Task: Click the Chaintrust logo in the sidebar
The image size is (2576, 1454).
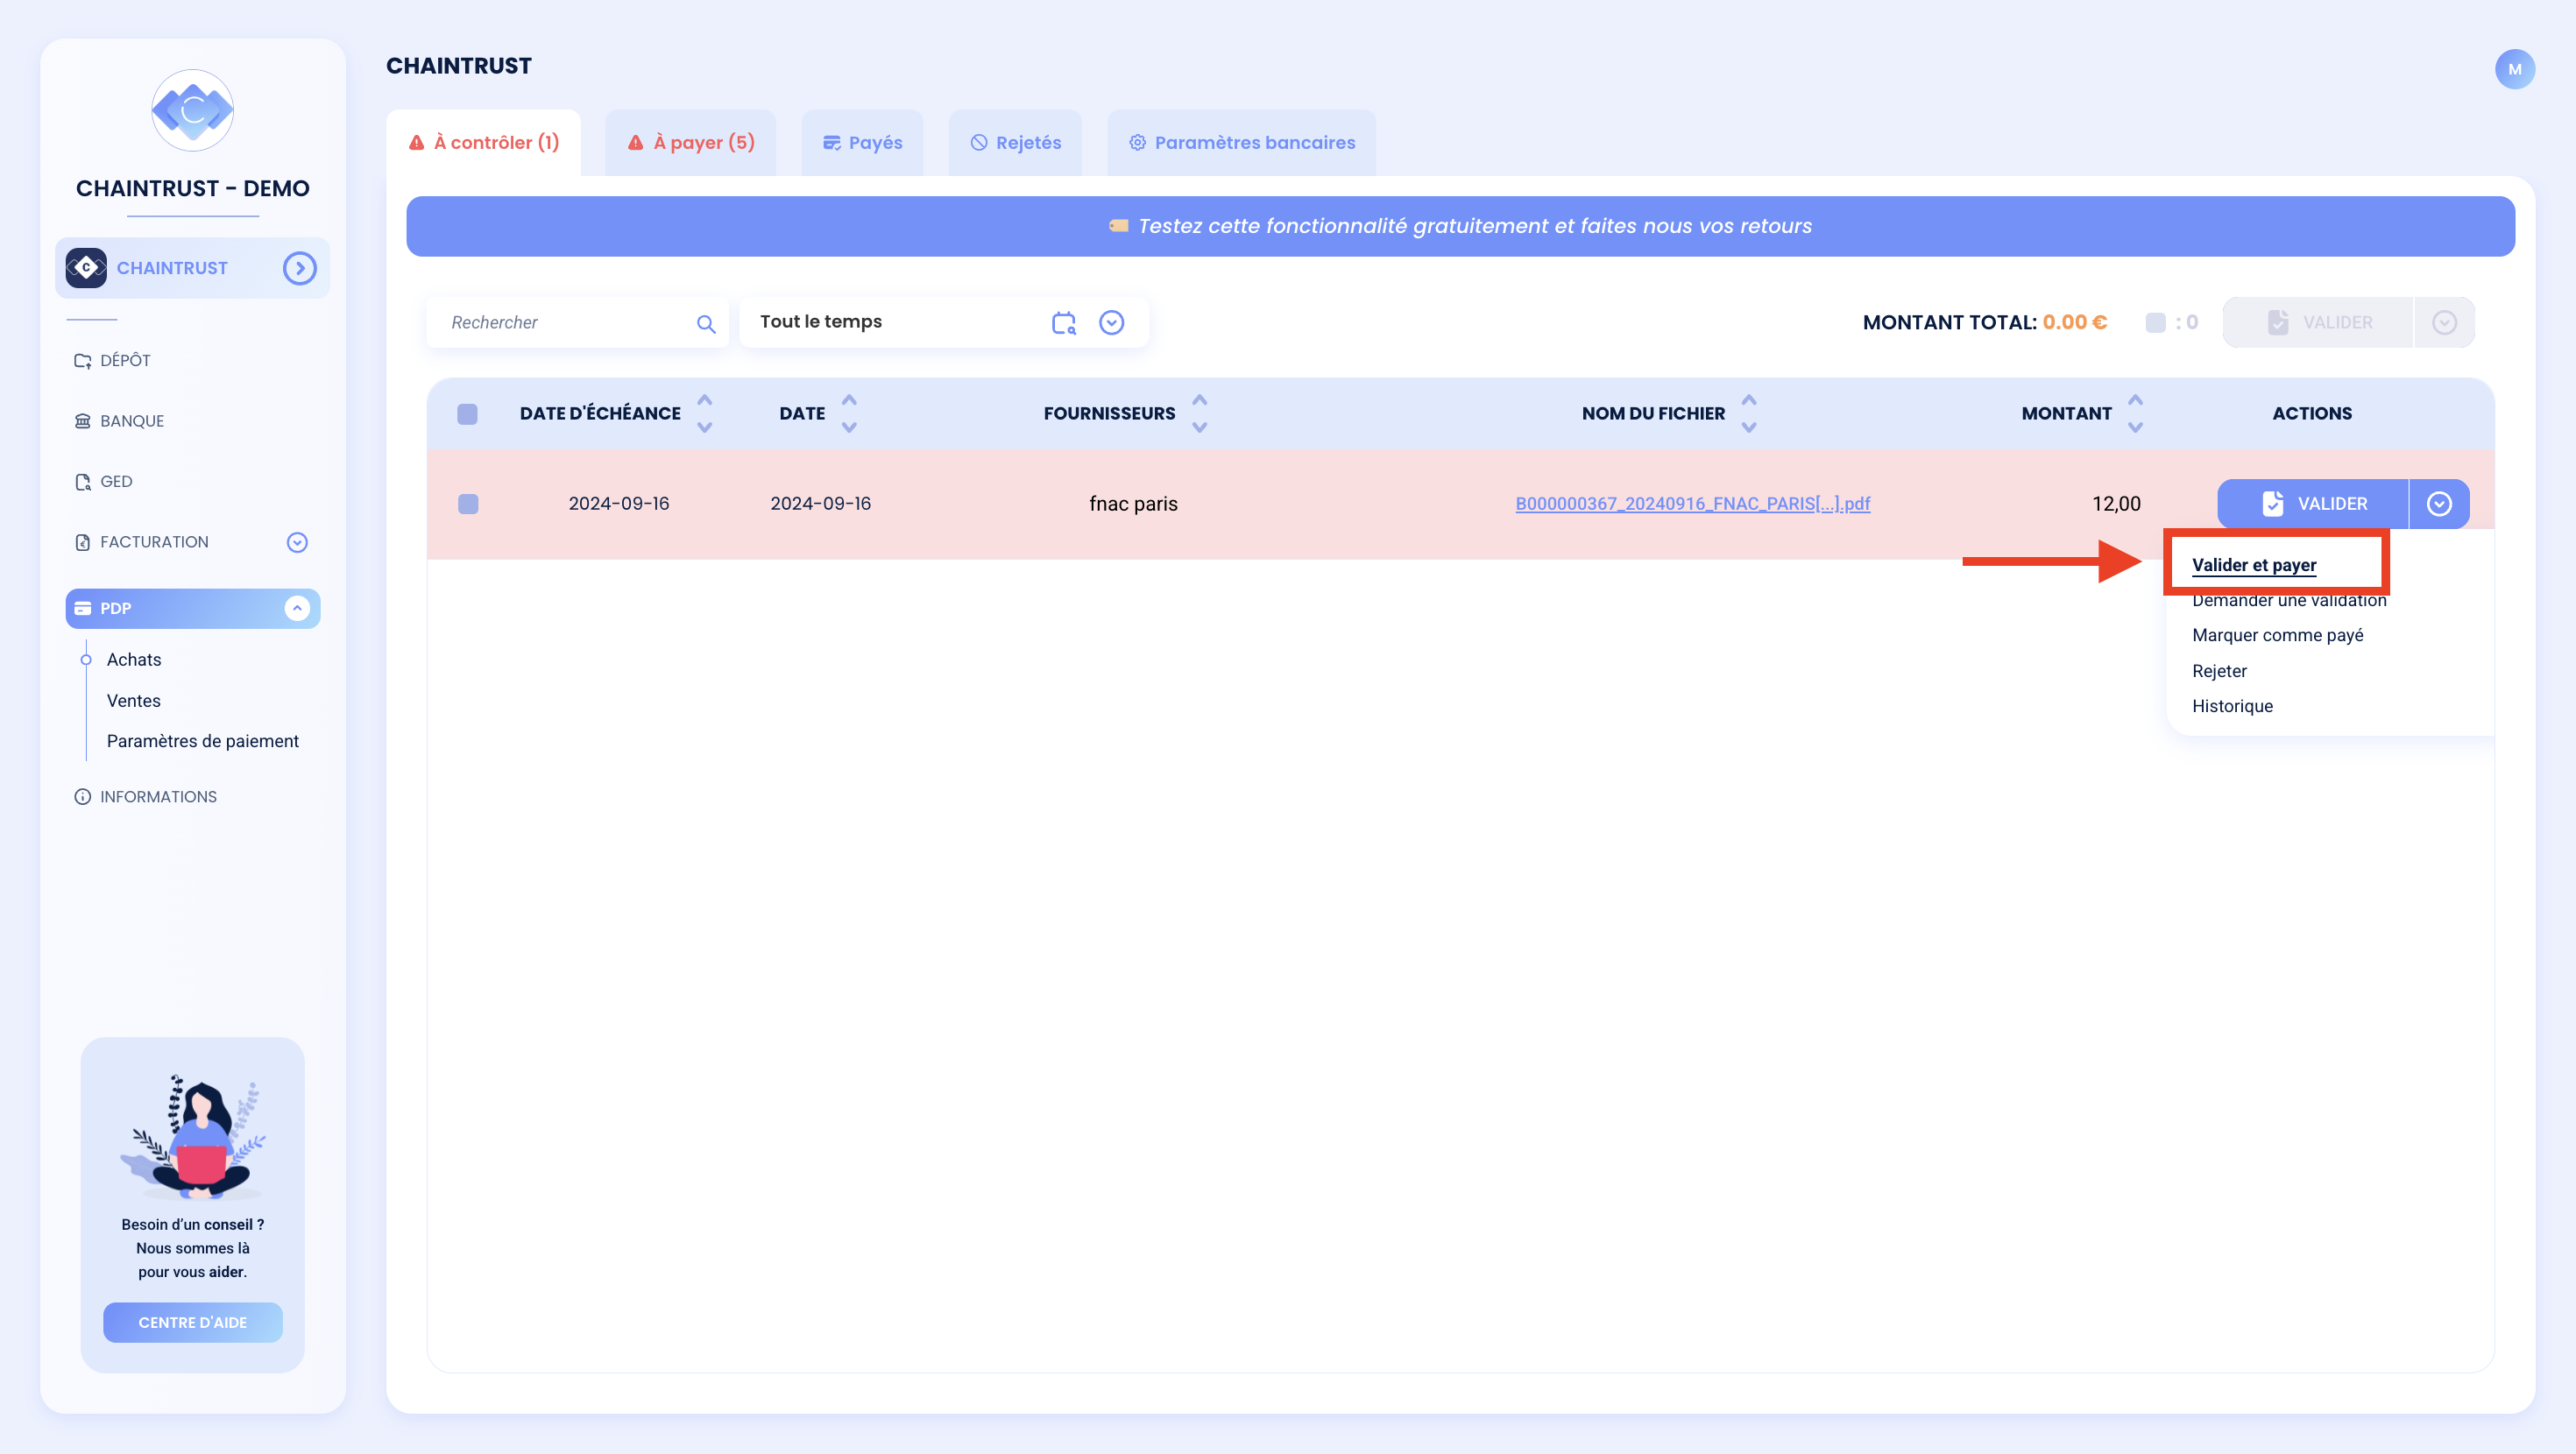Action: 193,110
